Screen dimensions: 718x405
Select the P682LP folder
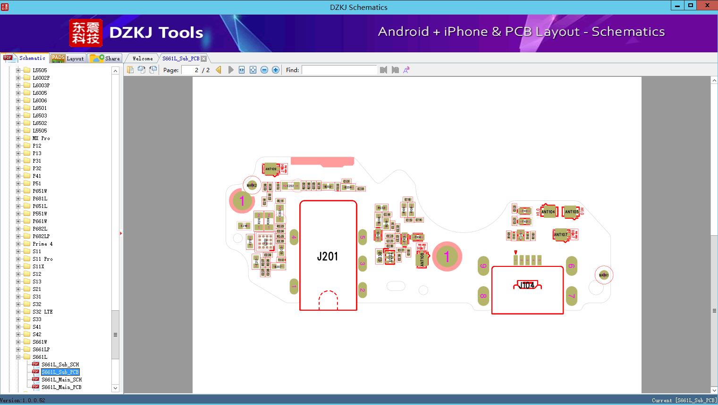click(x=41, y=236)
